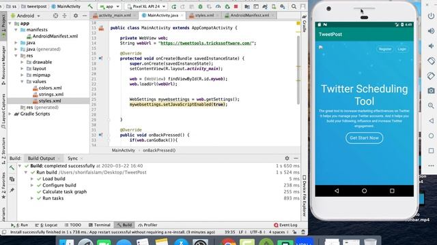This screenshot has height=245, width=437.
Task: Open the Event Log tool window
Action: pos(285,225)
